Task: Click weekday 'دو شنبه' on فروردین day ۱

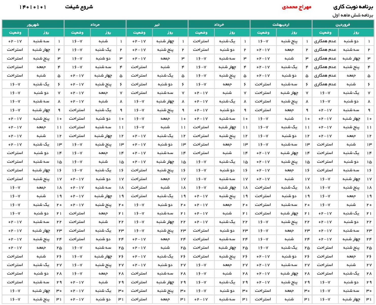Action: tap(351, 41)
